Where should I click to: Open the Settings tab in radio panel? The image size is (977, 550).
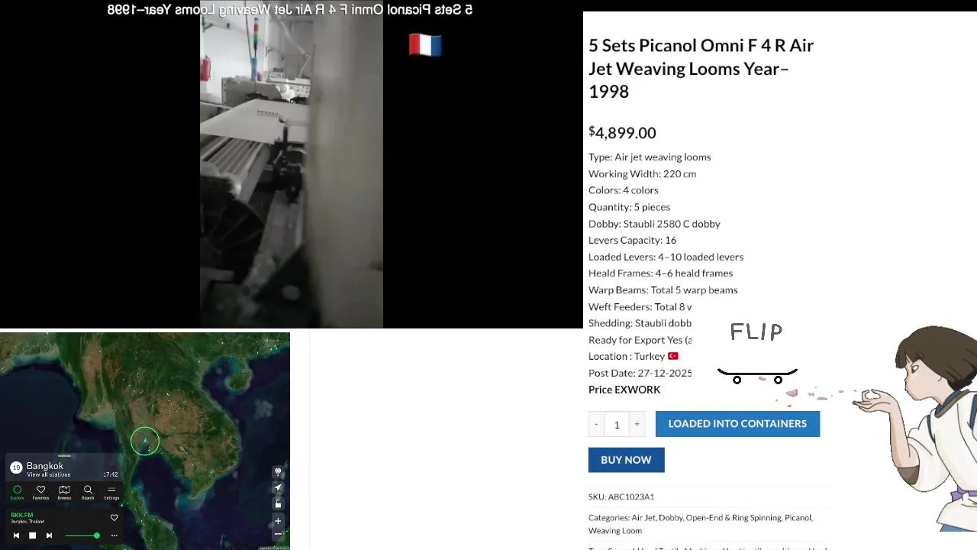pyautogui.click(x=111, y=493)
